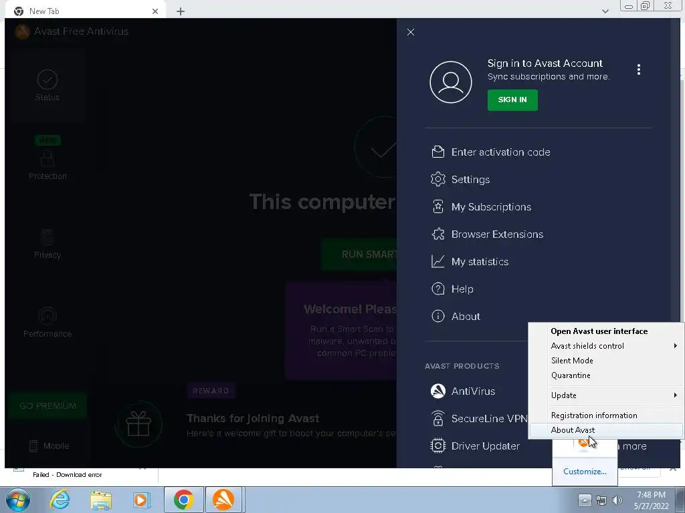Open a new browser tab with plus
Viewport: 685px width, 513px height.
181,11
